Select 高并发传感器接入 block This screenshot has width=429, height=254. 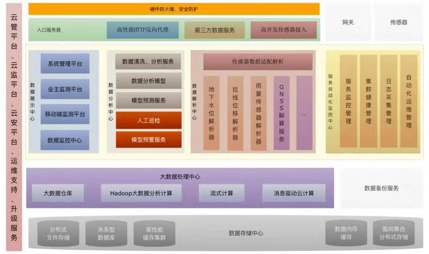click(283, 30)
